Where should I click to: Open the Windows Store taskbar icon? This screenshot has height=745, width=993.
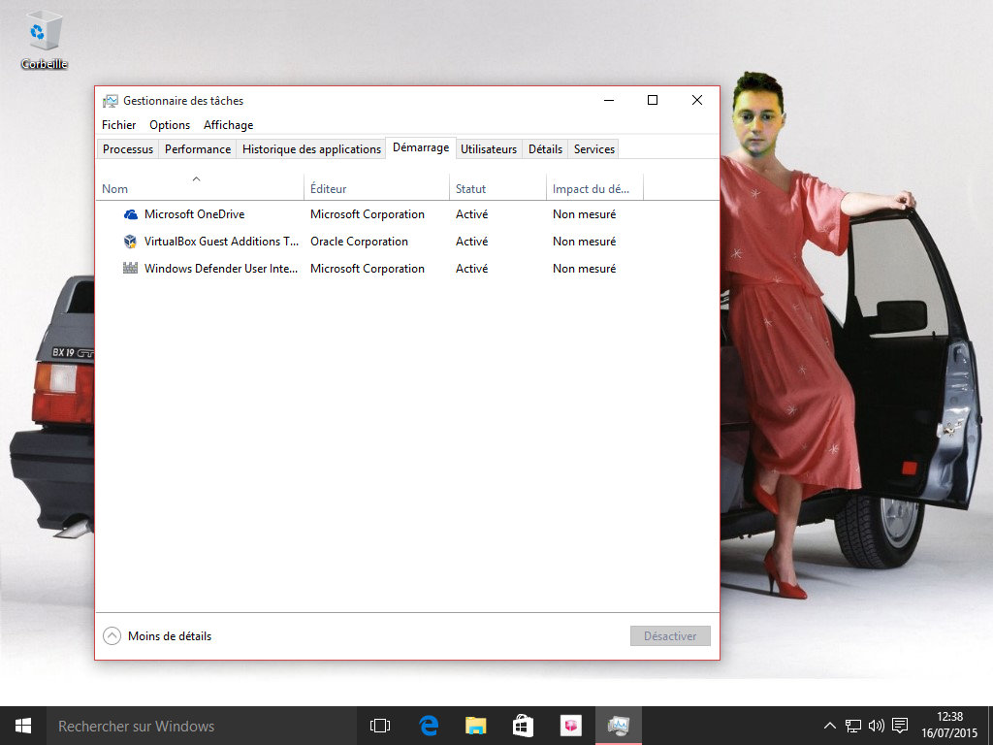coord(523,726)
